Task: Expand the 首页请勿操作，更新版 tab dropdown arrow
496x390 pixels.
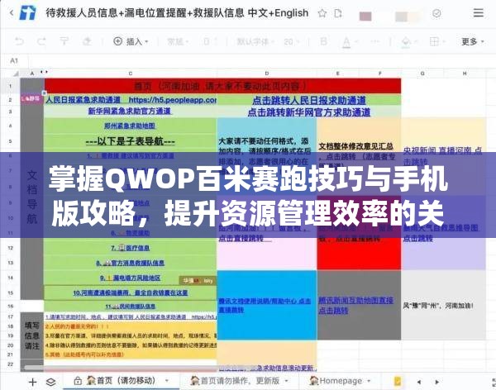Action: [x=287, y=381]
